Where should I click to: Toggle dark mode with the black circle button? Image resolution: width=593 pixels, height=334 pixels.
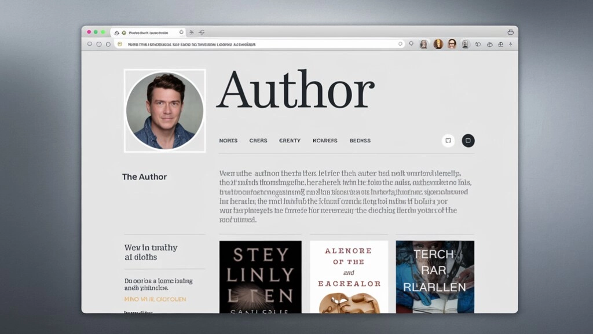(468, 141)
